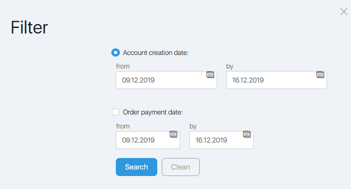Focus the Order payment from date field

(x=148, y=140)
